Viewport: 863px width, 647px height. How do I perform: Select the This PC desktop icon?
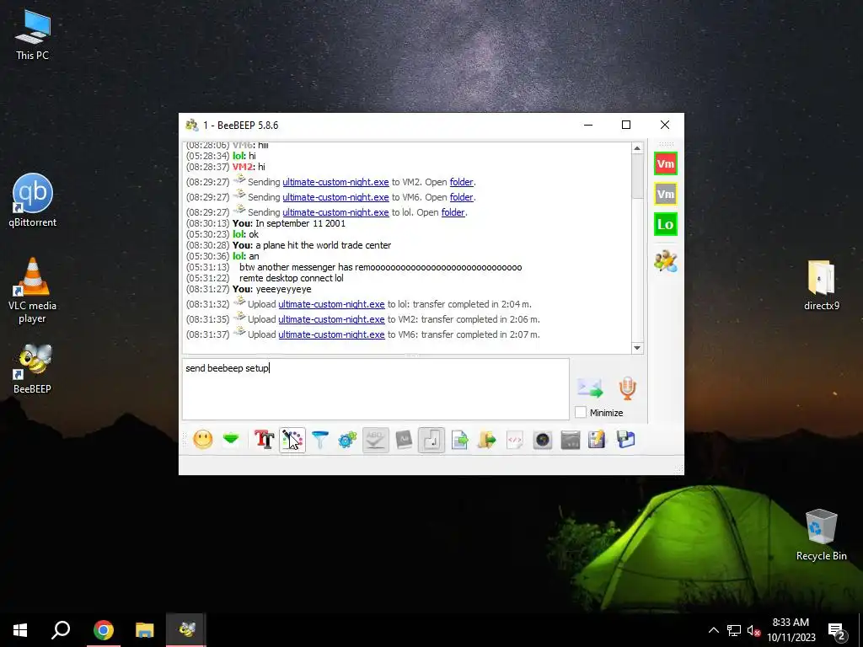pos(33,34)
